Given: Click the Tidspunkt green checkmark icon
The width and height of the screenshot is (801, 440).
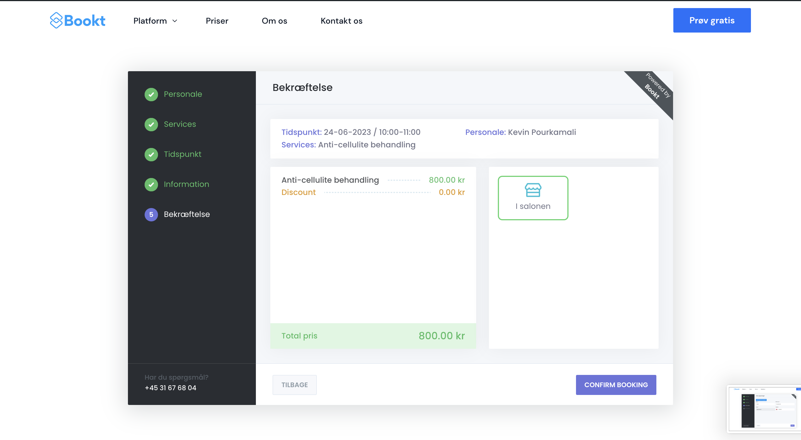Looking at the screenshot, I should pyautogui.click(x=151, y=155).
